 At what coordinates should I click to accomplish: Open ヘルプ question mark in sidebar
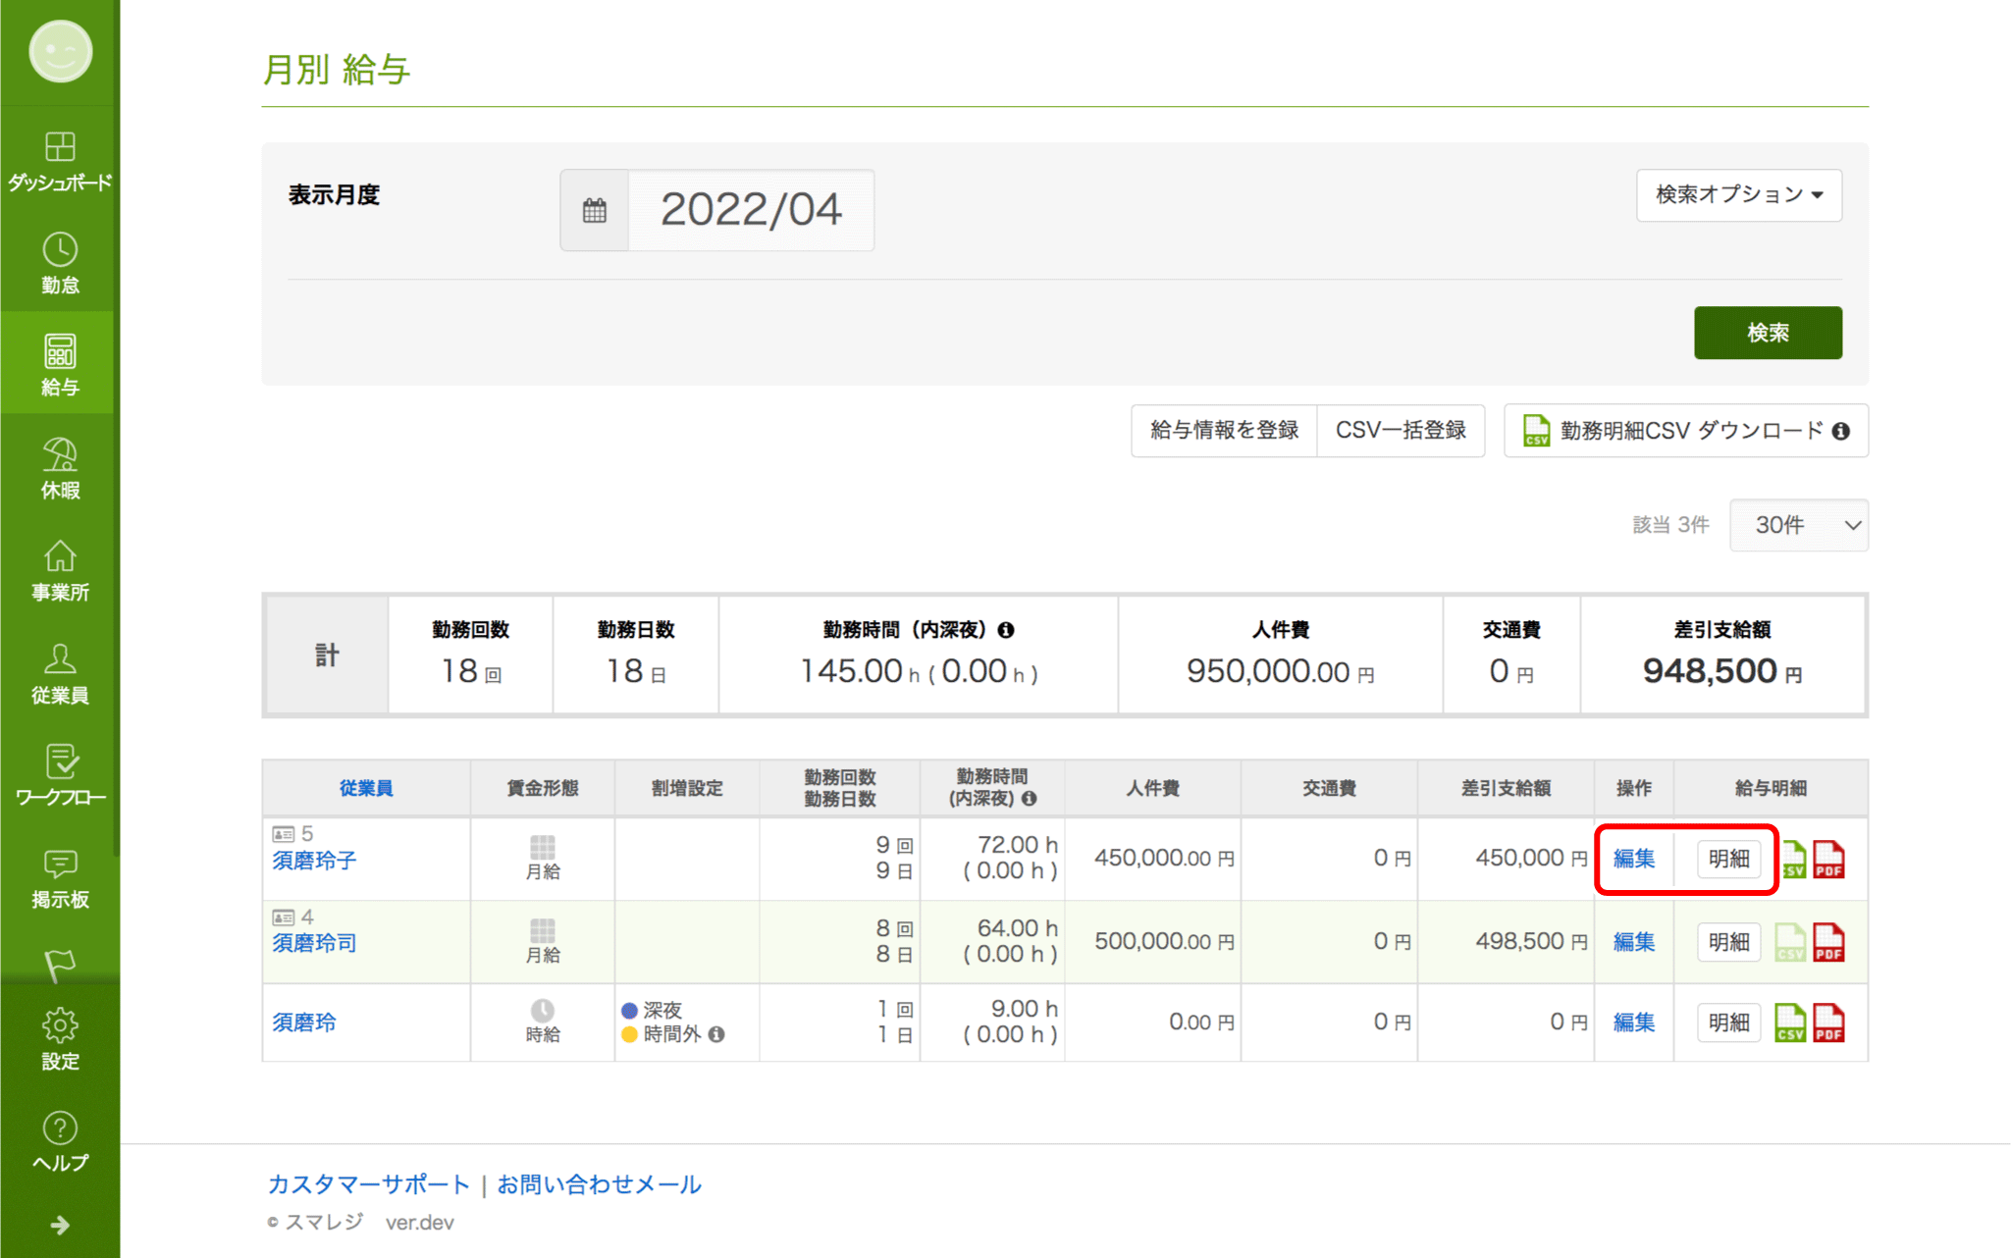pyautogui.click(x=60, y=1141)
